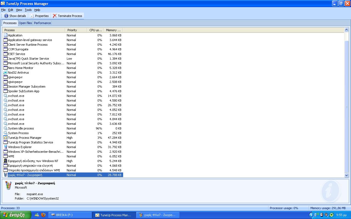Click the red X Terminate Process icon
Screen dimensions: 351x219
click(55, 16)
